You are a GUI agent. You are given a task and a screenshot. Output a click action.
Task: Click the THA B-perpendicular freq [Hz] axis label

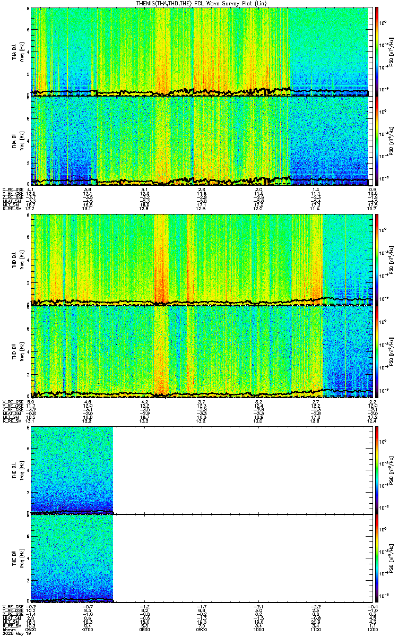coord(20,51)
